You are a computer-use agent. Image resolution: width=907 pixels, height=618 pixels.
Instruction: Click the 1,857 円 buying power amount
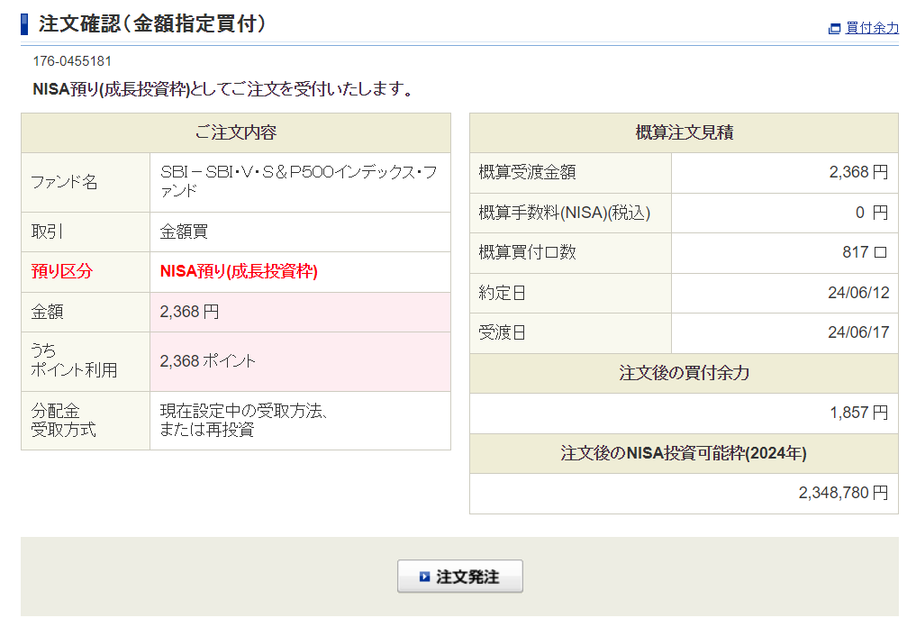[x=858, y=413]
